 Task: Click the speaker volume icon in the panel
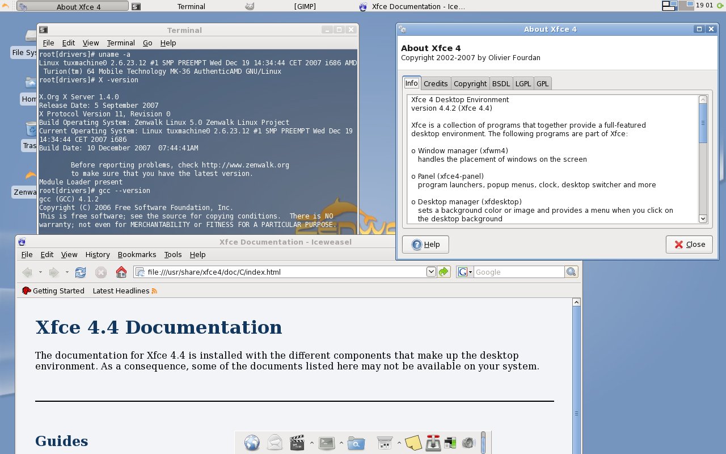tap(468, 443)
